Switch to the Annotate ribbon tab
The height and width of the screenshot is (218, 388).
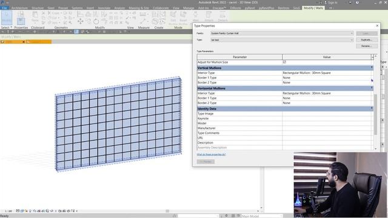click(x=104, y=8)
